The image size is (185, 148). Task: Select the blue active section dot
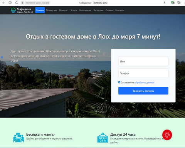coord(2,57)
